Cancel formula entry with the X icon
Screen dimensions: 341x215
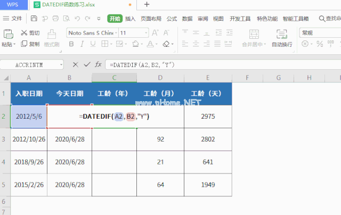pos(75,64)
